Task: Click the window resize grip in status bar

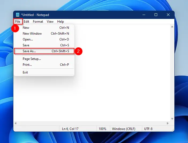Action: tap(173, 130)
